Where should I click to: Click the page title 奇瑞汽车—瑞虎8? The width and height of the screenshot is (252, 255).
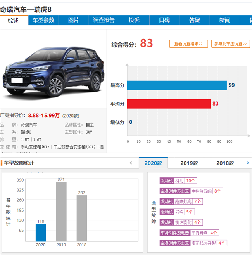(x=26, y=9)
